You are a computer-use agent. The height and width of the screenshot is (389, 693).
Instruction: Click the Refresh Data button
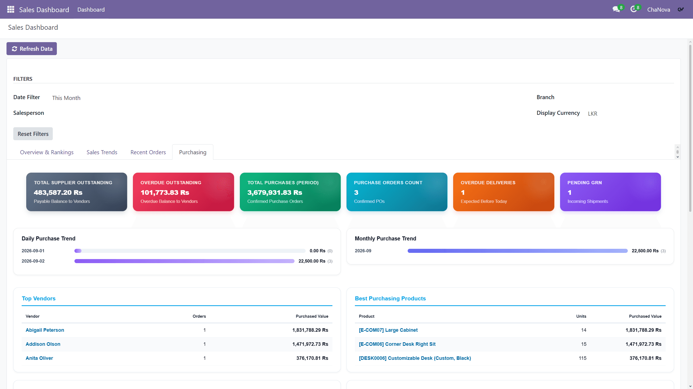tap(32, 49)
